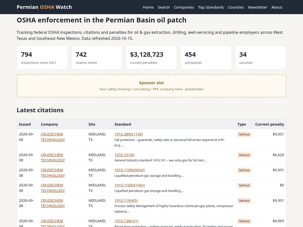Open the Permian OSHA Watch site logo
303x227 pixels.
click(44, 7)
